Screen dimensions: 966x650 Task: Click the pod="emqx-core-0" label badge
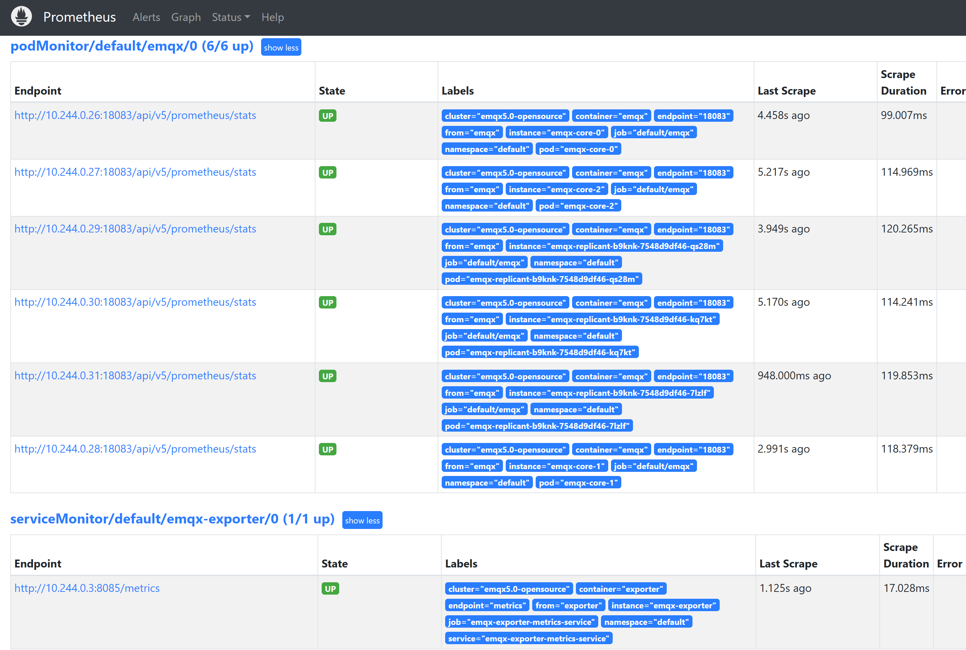578,149
